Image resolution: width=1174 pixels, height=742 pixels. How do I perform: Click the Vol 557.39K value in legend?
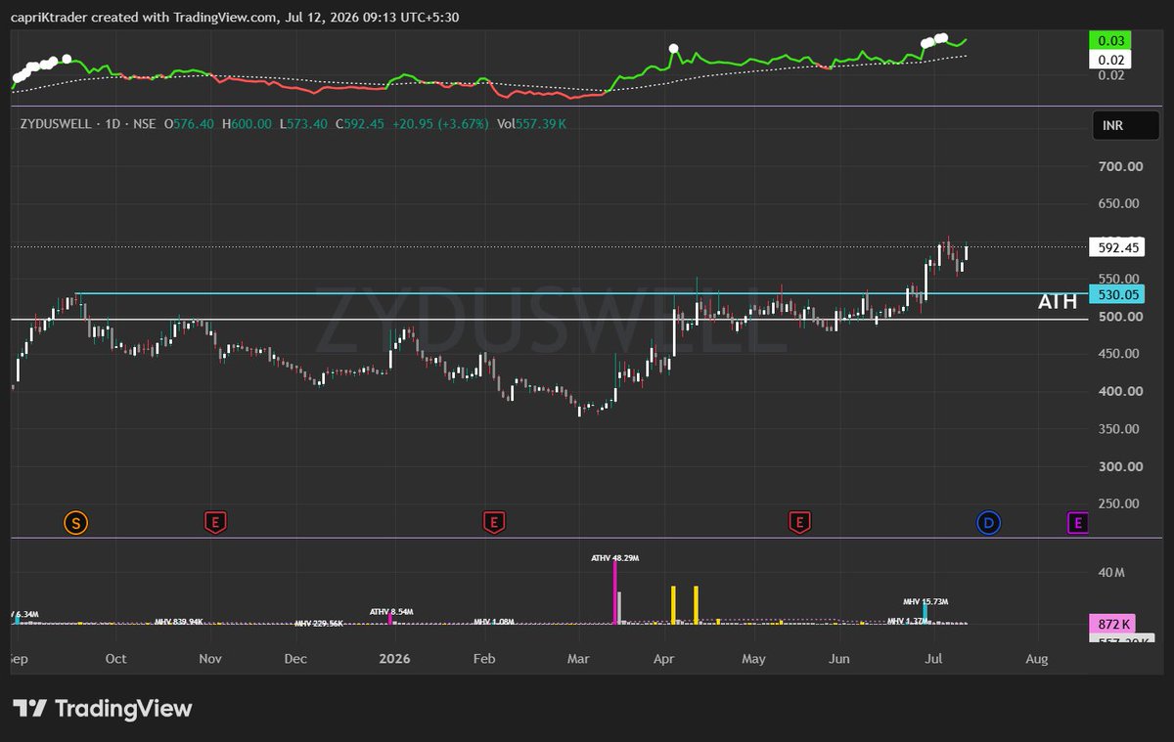coord(531,124)
